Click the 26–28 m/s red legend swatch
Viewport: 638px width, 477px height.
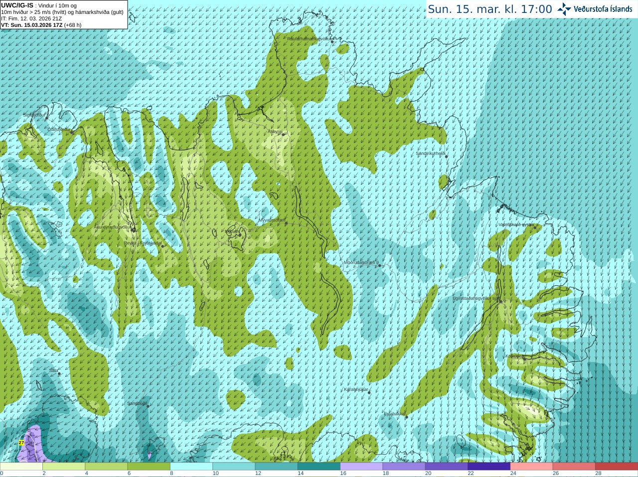pyautogui.click(x=574, y=467)
